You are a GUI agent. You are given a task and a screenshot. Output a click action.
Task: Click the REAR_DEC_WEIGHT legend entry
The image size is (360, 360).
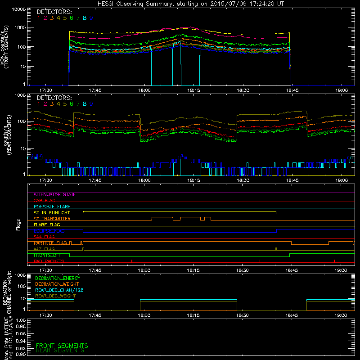[55, 296]
